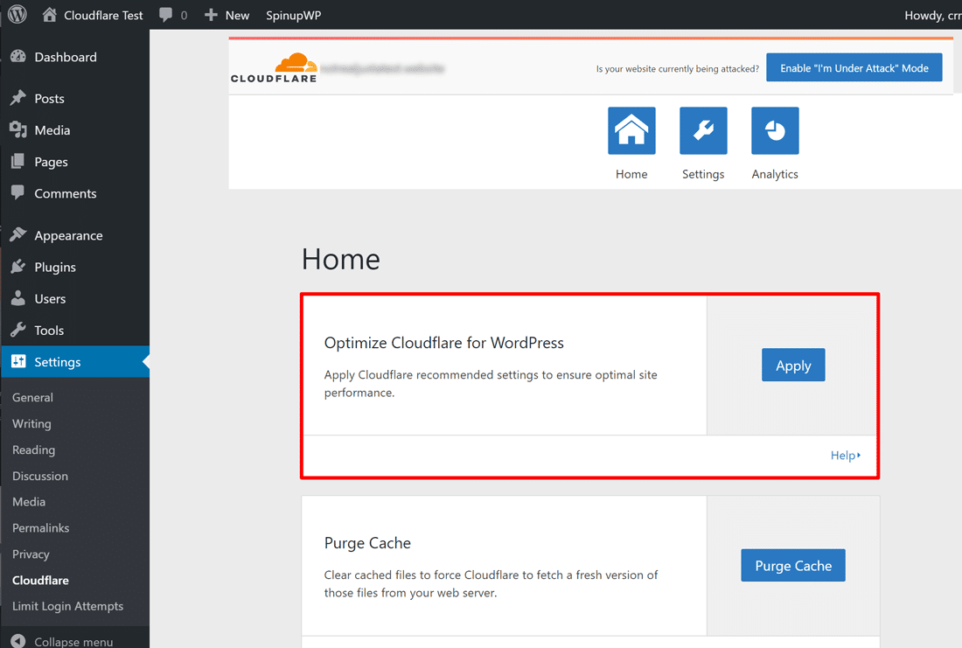
Task: Open Permalinks settings submenu
Action: (x=40, y=527)
